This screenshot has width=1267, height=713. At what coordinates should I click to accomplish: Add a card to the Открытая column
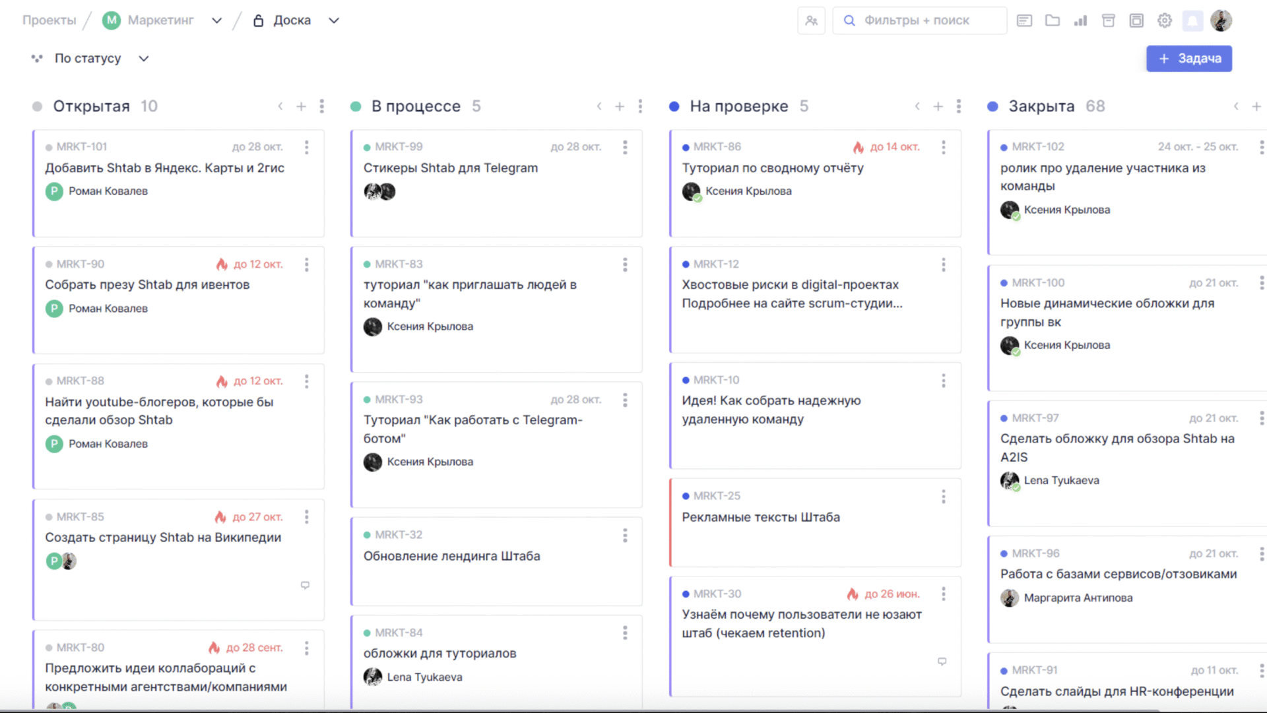tap(301, 106)
